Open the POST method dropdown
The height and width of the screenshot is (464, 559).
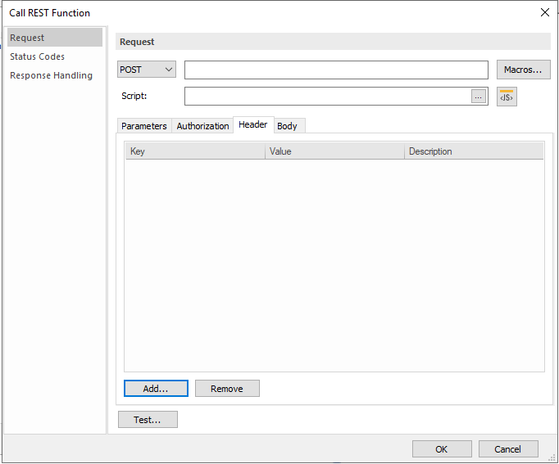pos(147,70)
